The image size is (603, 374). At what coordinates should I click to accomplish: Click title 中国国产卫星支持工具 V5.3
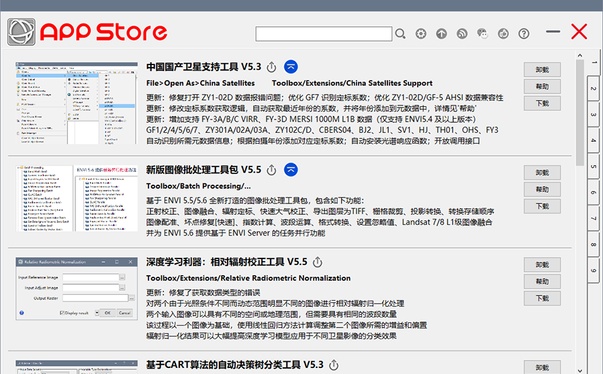203,67
